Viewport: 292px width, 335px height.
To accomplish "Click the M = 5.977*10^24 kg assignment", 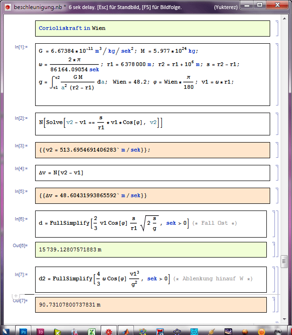I will pos(170,51).
